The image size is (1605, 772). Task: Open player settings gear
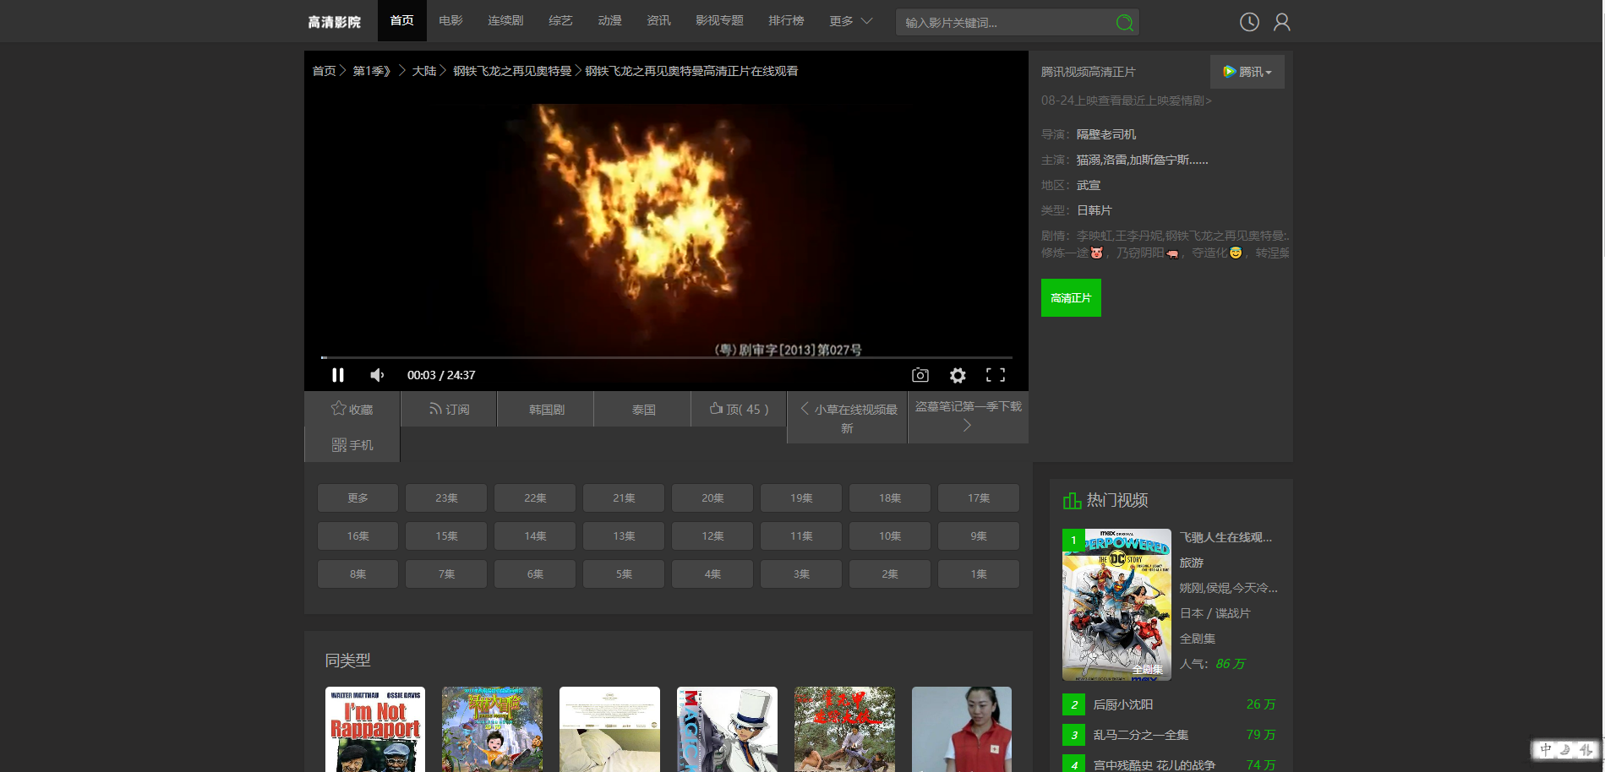click(x=957, y=375)
